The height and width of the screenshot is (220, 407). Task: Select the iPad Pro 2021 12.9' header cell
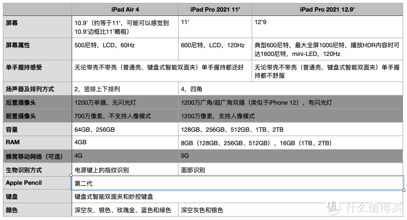327,10
